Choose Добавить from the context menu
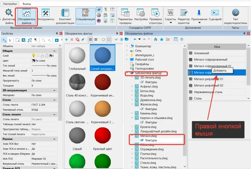The height and width of the screenshot is (169, 251). tap(219, 70)
